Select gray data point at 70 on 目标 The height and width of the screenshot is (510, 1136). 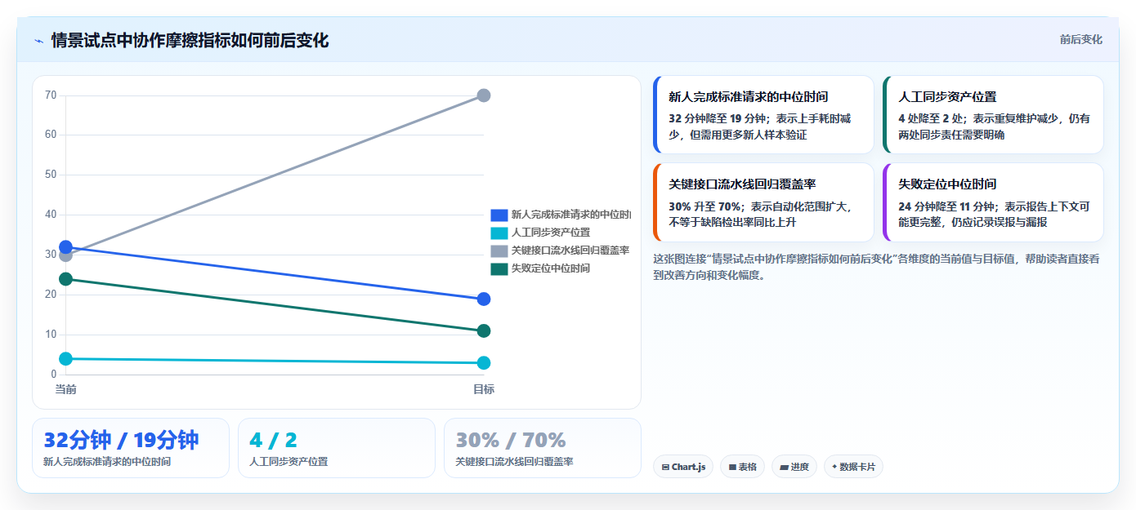tap(483, 95)
